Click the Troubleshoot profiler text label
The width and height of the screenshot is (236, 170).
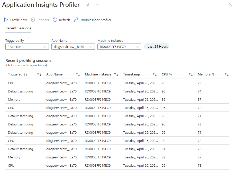[96, 20]
